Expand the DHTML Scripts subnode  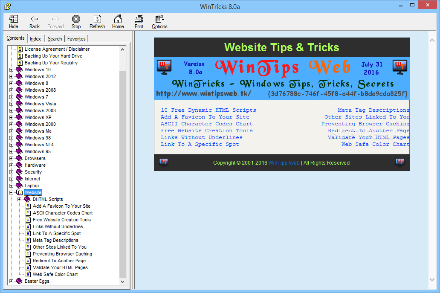click(x=19, y=199)
